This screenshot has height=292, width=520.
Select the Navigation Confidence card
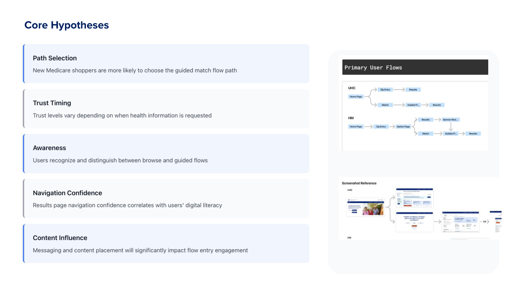tap(166, 198)
